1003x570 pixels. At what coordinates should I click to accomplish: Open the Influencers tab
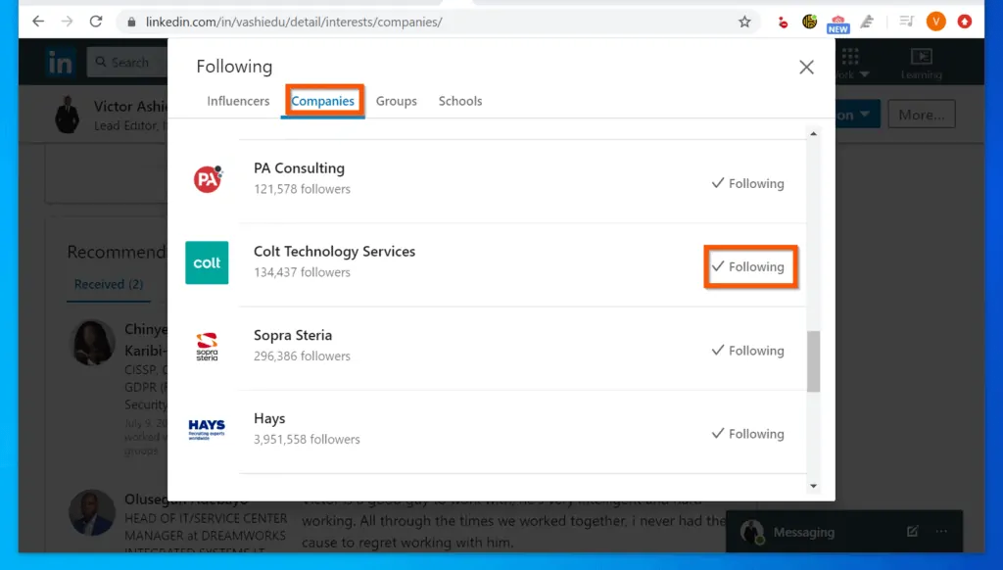point(238,101)
